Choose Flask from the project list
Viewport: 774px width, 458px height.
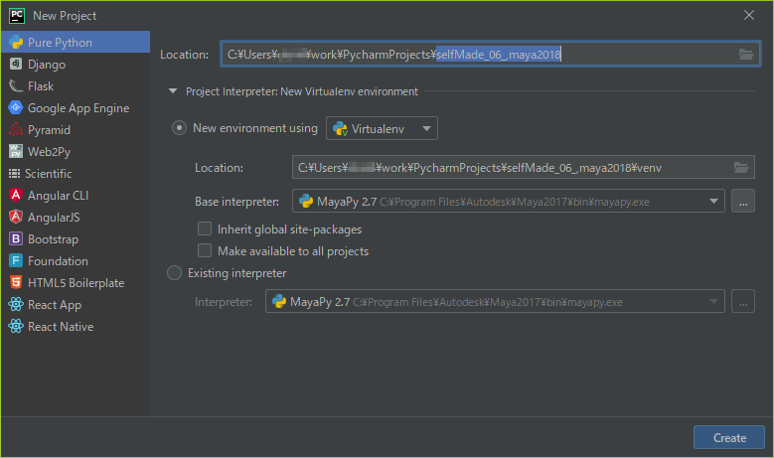click(x=76, y=85)
